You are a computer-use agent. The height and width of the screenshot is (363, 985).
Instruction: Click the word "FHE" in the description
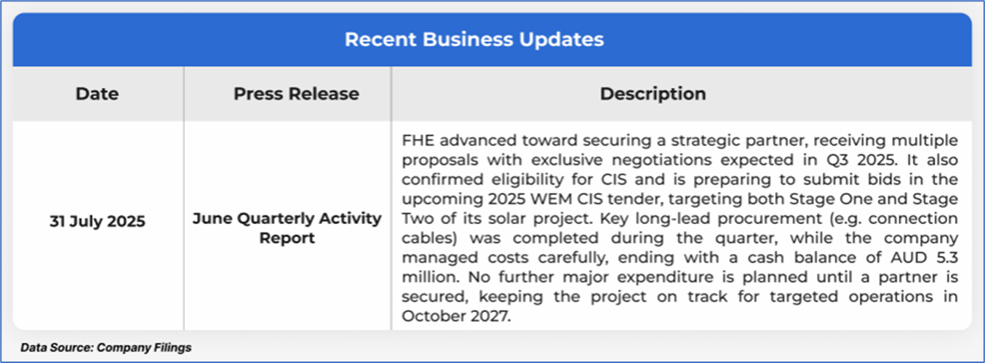tap(417, 140)
